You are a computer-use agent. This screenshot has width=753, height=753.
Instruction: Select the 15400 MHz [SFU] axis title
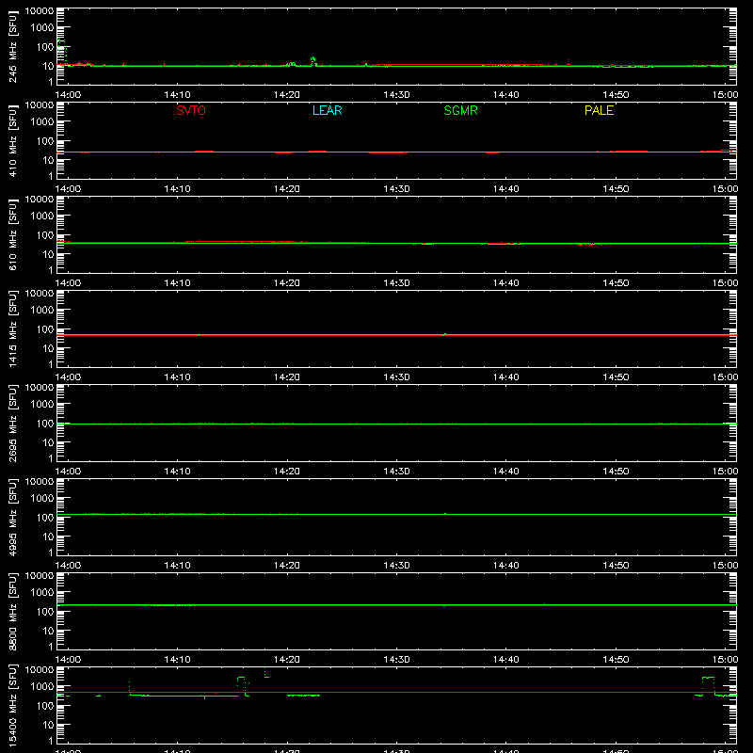point(12,705)
